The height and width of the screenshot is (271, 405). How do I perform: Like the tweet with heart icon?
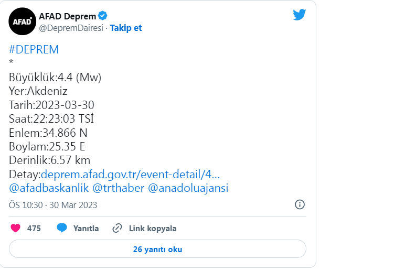pyautogui.click(x=16, y=228)
